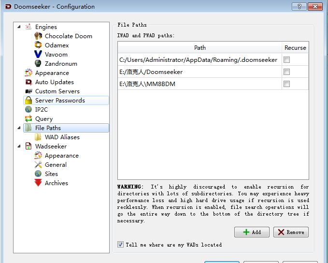Click the General wrench icon
The image size is (328, 263).
pyautogui.click(x=38, y=164)
